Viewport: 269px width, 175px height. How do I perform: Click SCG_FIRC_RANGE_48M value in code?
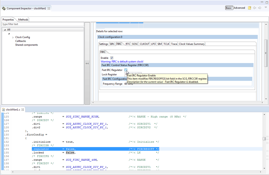pos(82,160)
